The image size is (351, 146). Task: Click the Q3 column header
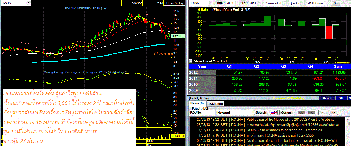point(284,66)
